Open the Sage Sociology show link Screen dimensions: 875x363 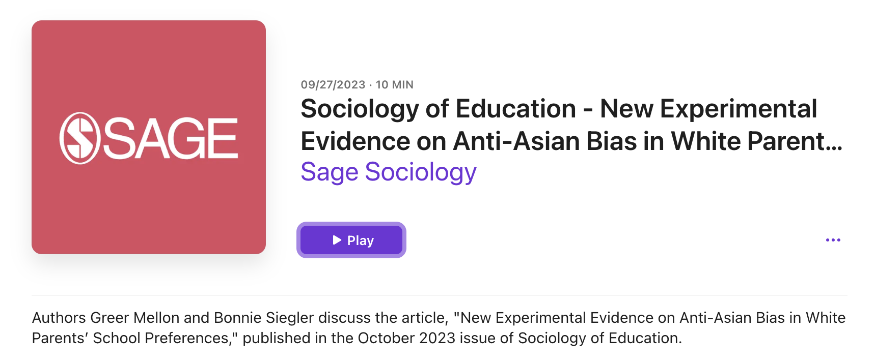point(388,172)
